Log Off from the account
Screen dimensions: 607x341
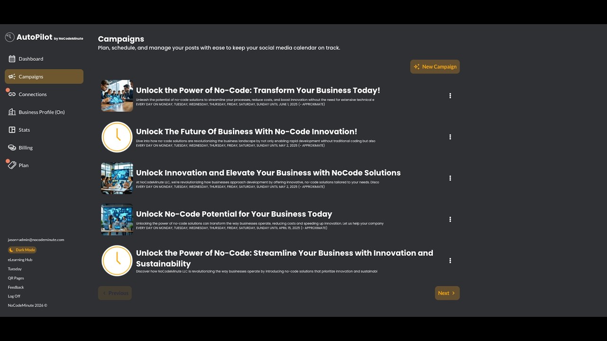click(14, 296)
